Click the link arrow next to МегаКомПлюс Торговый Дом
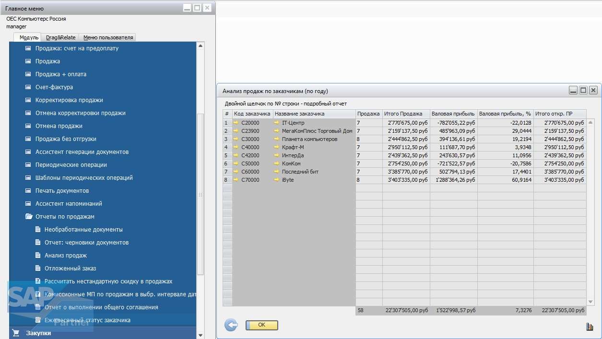The width and height of the screenshot is (602, 339). (277, 131)
